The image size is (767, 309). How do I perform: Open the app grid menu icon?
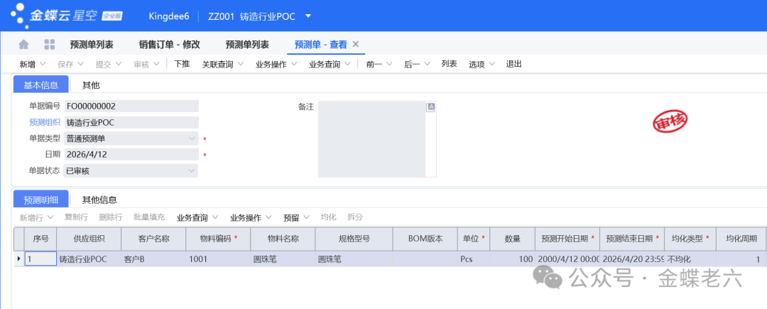(50, 44)
